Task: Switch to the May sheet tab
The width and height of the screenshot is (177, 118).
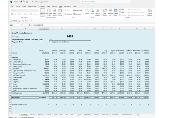Action: [x=61, y=115]
